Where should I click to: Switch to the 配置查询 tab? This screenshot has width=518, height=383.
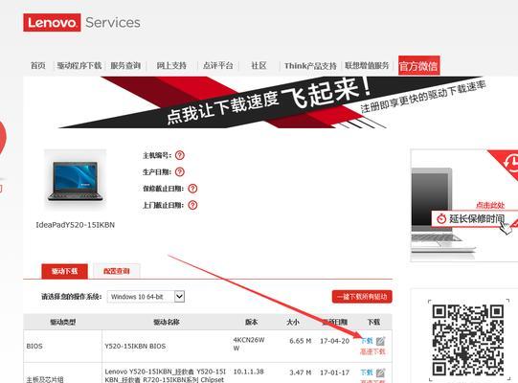(x=117, y=271)
